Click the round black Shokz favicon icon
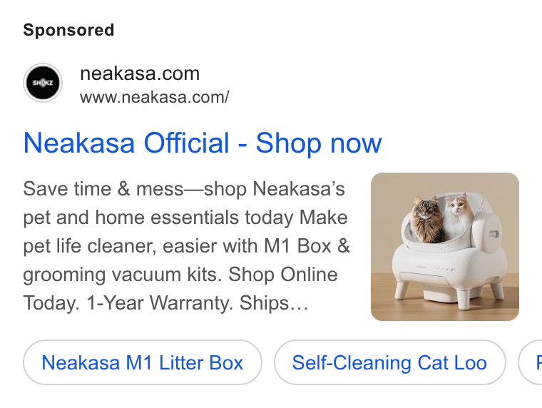542x408 pixels. click(43, 83)
